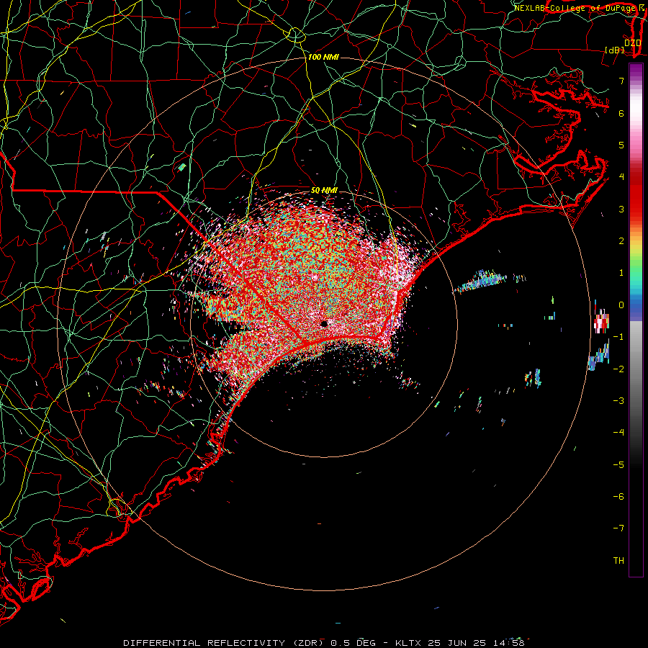Click the -1 value on color scale
The height and width of the screenshot is (648, 648).
618,337
